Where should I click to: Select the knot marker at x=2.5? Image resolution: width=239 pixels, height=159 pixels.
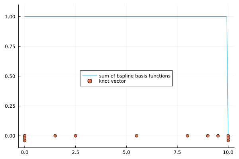pyautogui.click(x=75, y=136)
